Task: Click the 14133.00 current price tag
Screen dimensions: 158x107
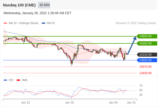Action: pos(147,55)
